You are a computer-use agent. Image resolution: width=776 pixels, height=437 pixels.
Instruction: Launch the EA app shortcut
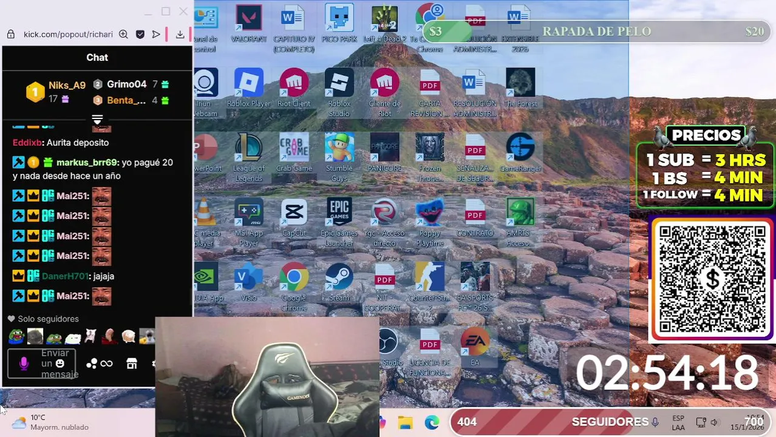(475, 348)
